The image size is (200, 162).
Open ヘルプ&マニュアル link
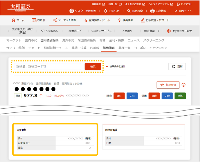[x=161, y=4]
